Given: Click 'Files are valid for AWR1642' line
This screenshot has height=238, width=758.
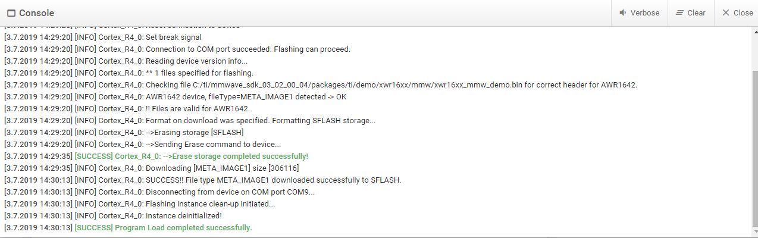Looking at the screenshot, I should (x=127, y=109).
